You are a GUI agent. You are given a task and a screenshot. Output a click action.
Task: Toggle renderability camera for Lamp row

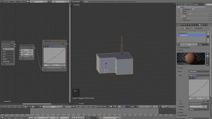211,18
